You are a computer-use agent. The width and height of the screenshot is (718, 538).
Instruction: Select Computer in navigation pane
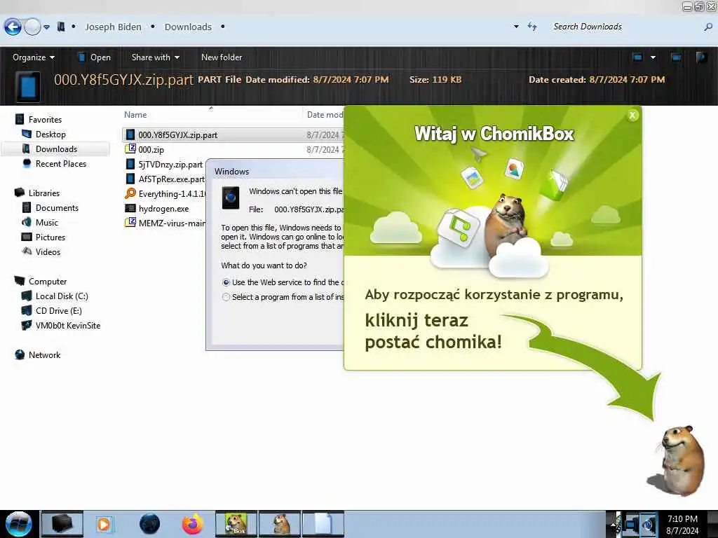[48, 282]
